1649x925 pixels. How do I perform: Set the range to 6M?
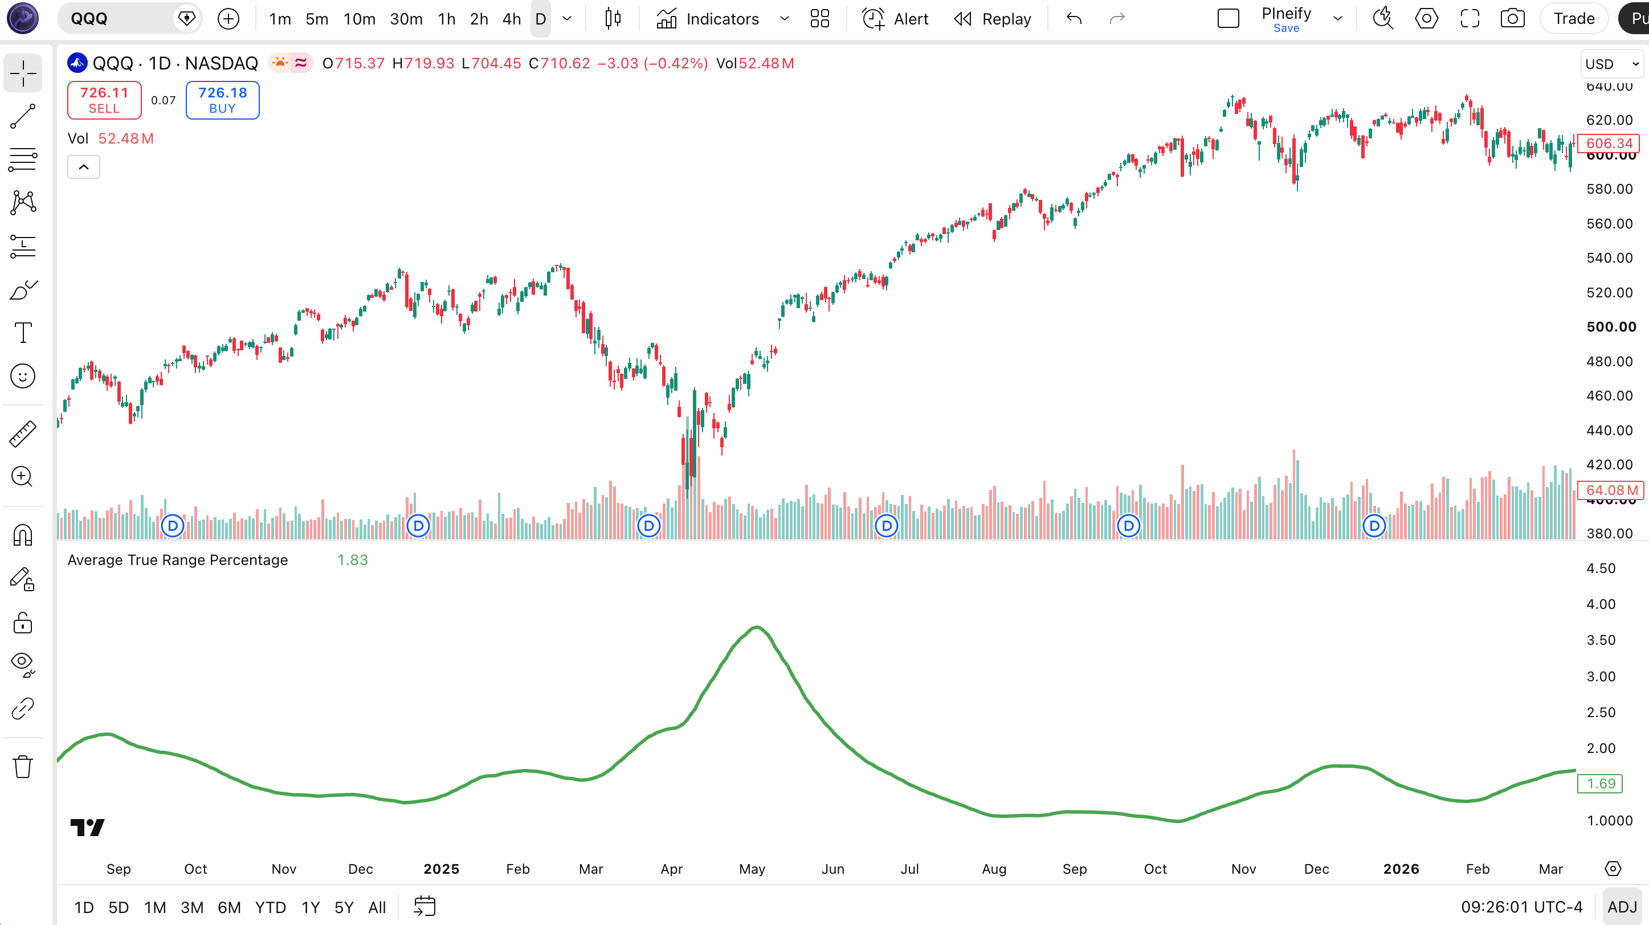(x=229, y=907)
